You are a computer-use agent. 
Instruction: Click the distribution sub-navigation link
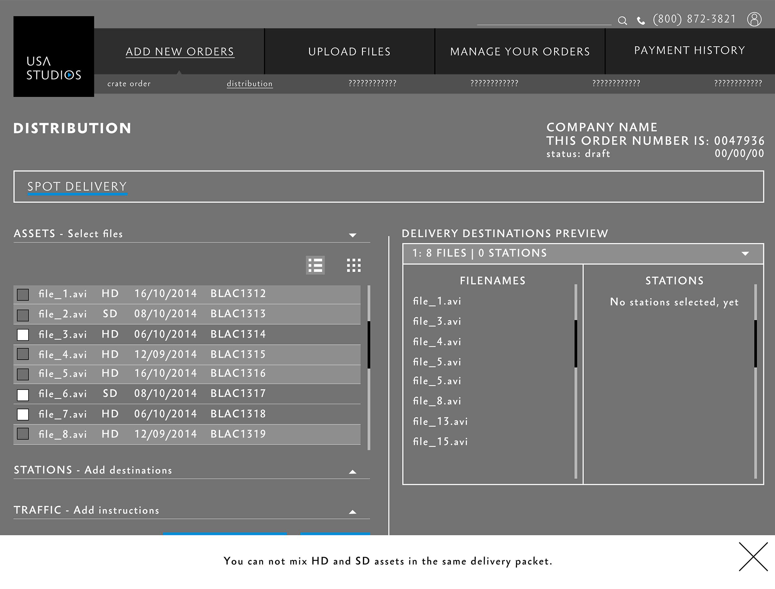(249, 84)
